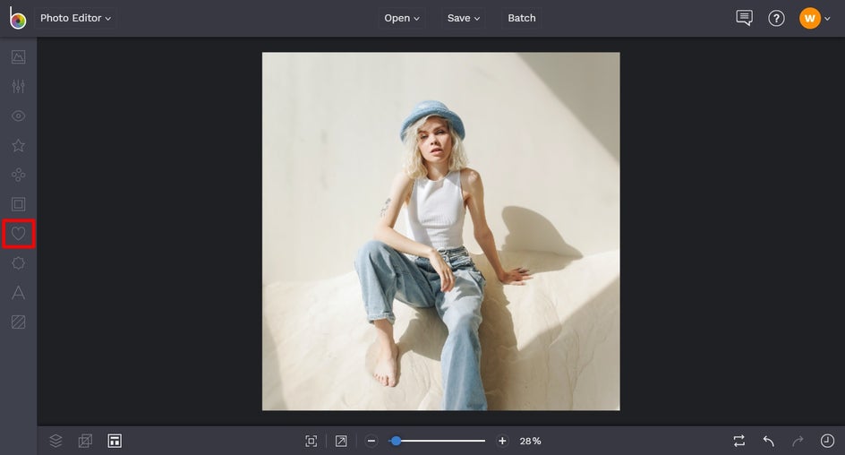
Task: Open the Photo Editor app dropdown
Action: [75, 18]
